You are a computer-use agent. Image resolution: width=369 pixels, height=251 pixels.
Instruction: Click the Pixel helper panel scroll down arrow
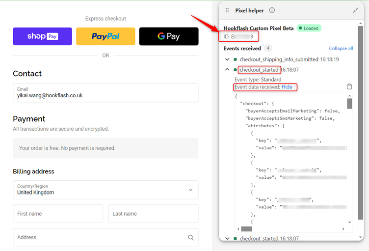coord(361,237)
